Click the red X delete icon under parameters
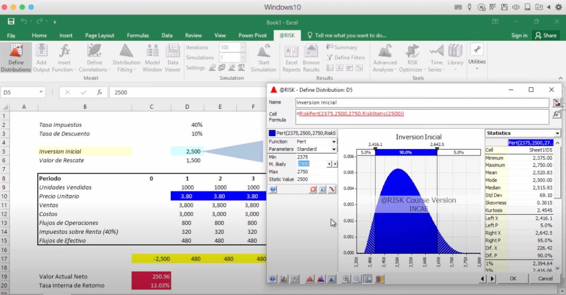Image resolution: width=566 pixels, height=295 pixels. 313,189
